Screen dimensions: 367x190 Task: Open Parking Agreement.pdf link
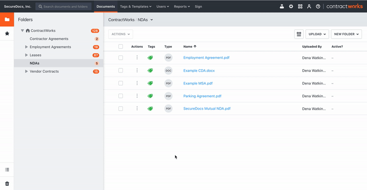202,96
